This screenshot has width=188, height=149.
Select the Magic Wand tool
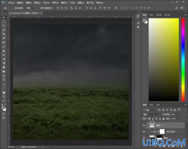coord(4,30)
